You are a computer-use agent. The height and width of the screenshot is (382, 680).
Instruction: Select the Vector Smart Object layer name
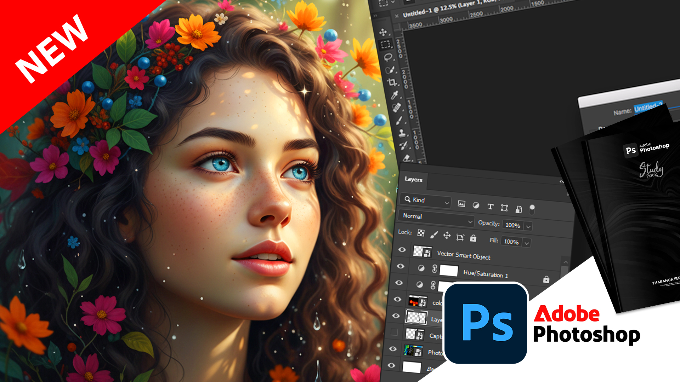(x=463, y=255)
